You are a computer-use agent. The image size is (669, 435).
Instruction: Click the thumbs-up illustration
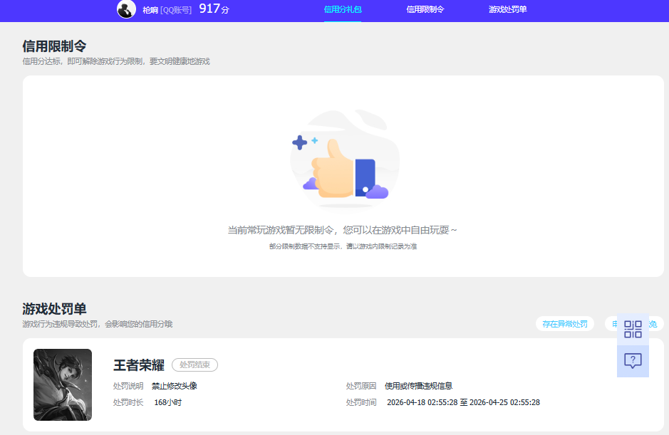point(345,159)
